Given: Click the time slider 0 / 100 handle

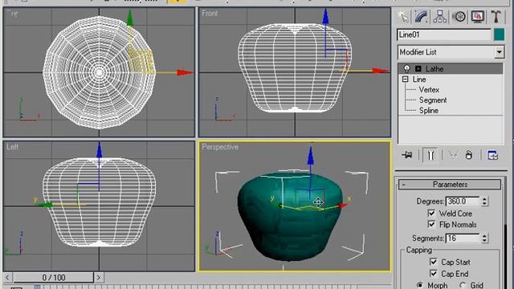Looking at the screenshot, I should [54, 278].
